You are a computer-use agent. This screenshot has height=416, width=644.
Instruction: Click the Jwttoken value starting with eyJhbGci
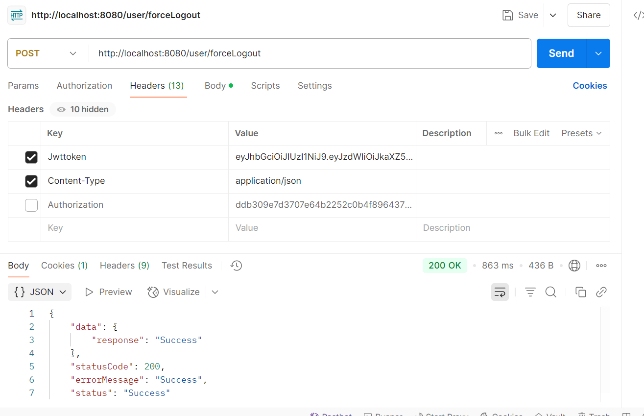point(322,157)
